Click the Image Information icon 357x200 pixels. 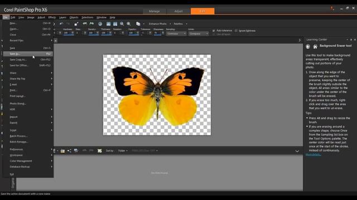point(100,23)
